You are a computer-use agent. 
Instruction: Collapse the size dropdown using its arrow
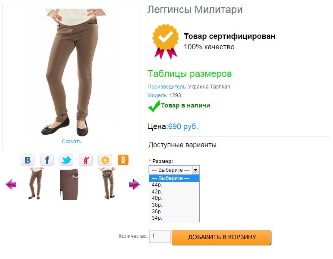click(195, 170)
